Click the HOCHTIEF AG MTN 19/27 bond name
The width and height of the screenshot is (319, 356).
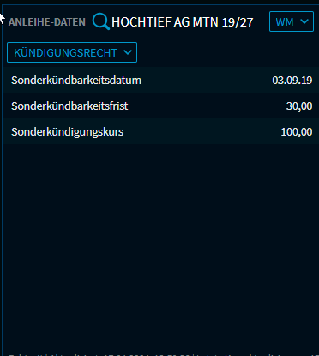click(x=183, y=22)
